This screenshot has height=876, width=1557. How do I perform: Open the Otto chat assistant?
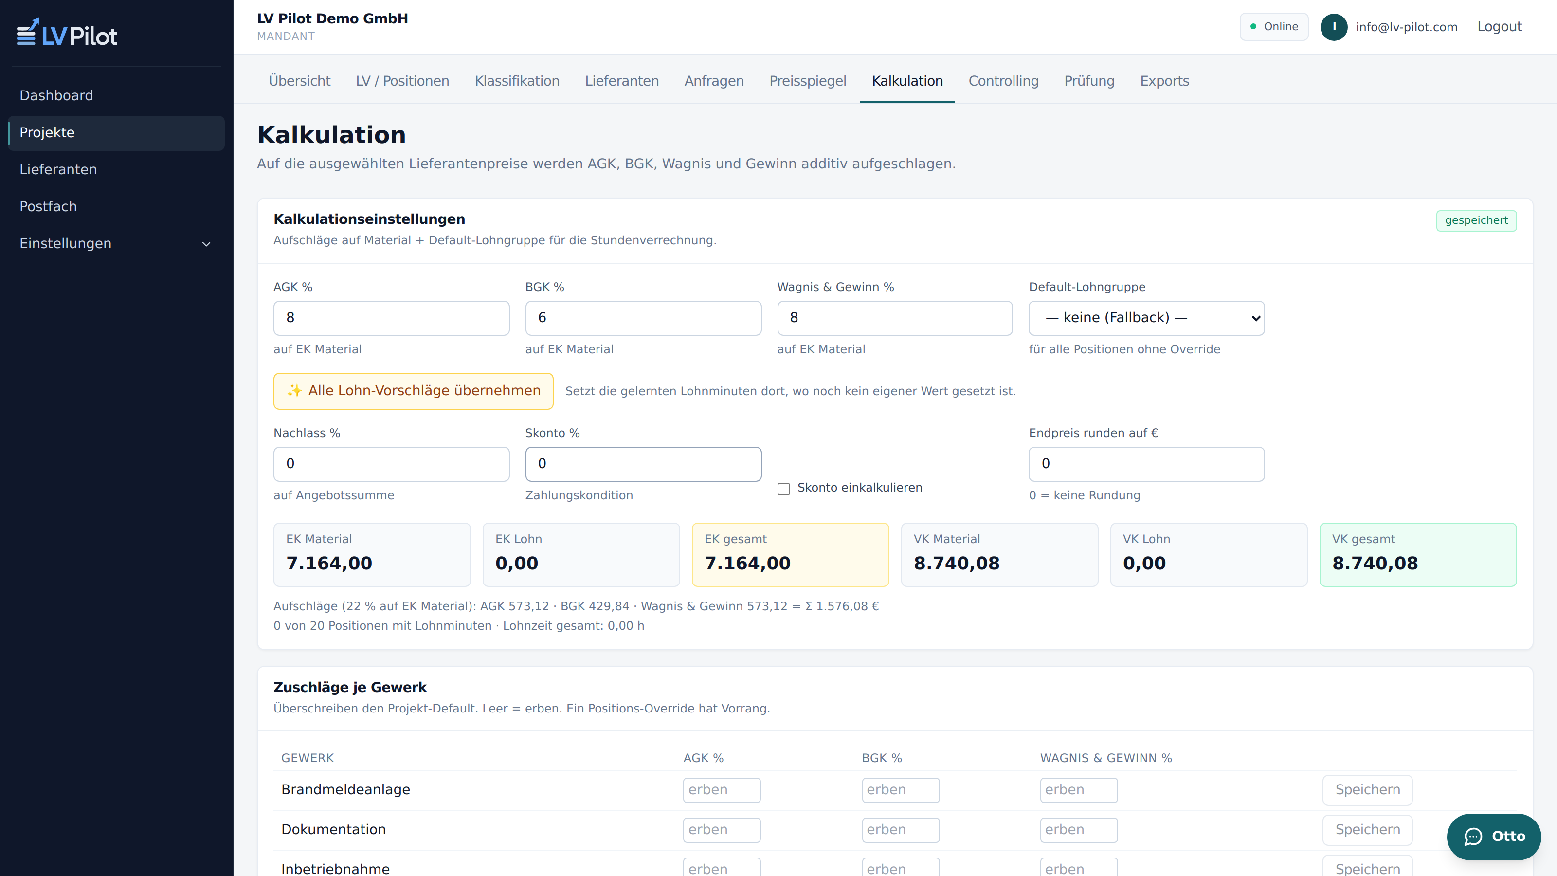click(1494, 836)
